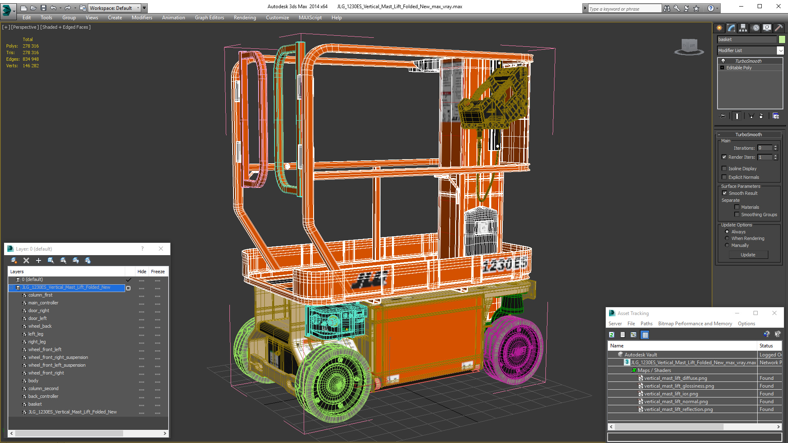Open the Modifiers menu
788x443 pixels.
[142, 18]
